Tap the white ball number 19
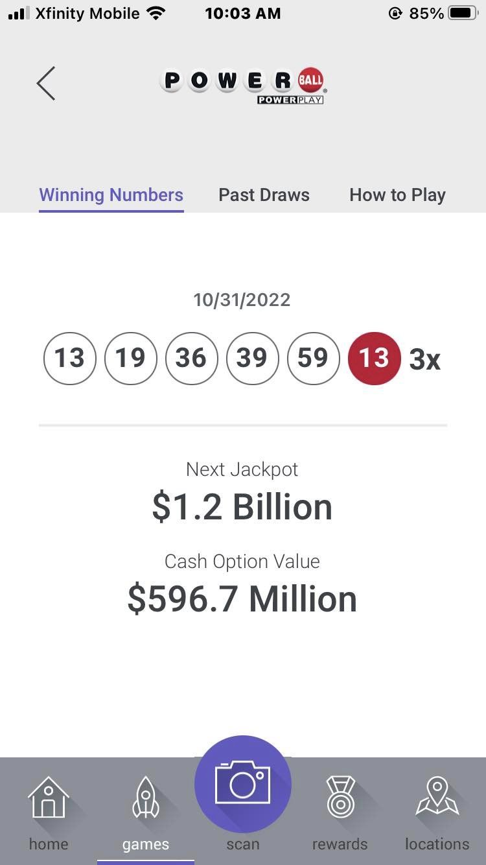 tap(130, 358)
